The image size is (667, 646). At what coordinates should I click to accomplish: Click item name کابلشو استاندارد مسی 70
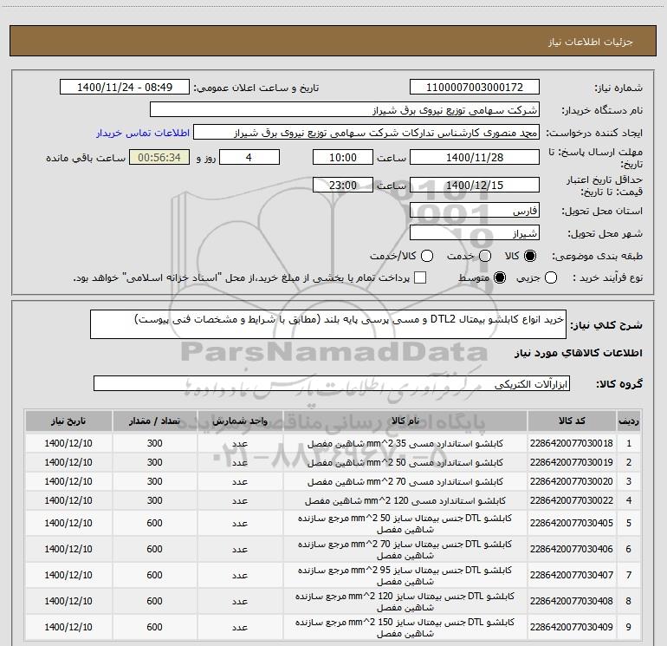(405, 481)
